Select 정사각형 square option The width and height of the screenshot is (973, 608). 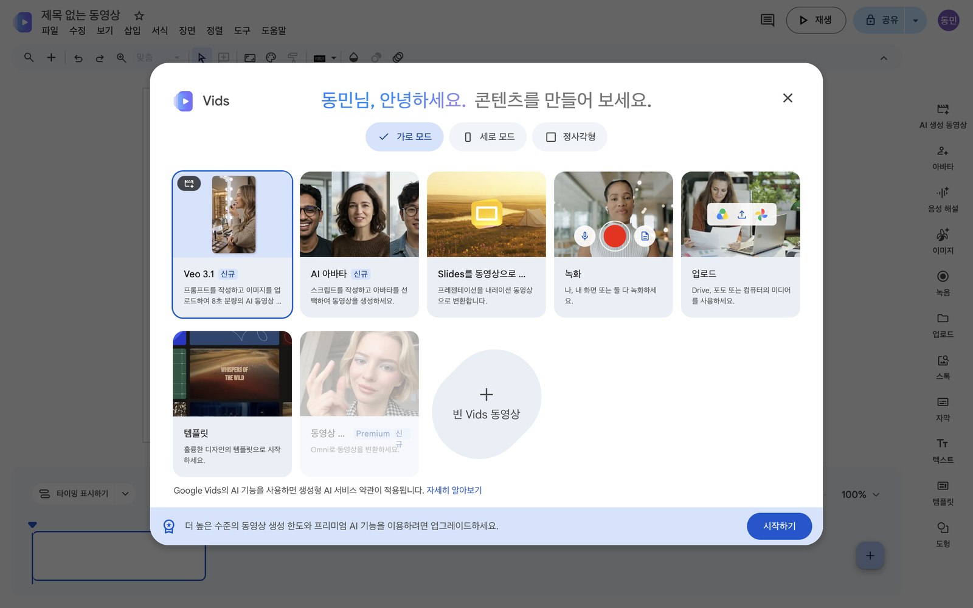click(570, 137)
